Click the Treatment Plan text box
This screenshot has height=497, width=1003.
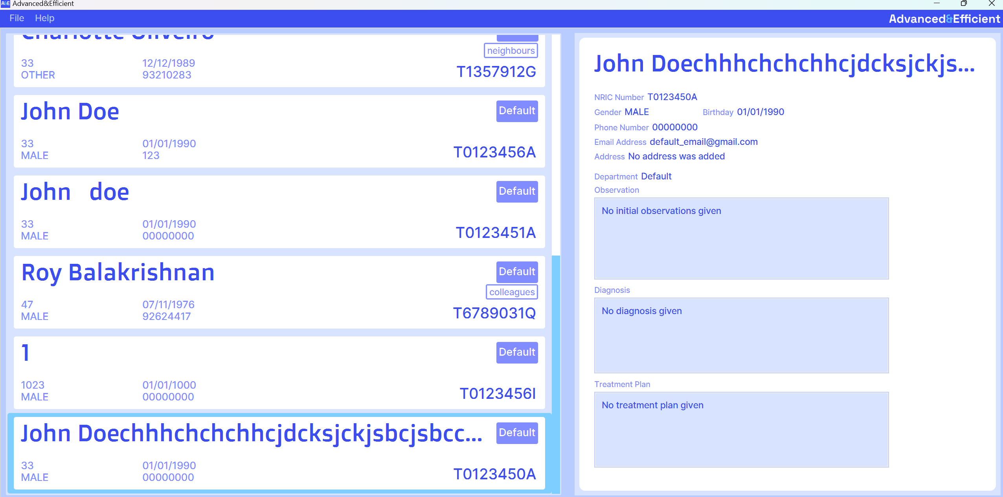point(741,429)
